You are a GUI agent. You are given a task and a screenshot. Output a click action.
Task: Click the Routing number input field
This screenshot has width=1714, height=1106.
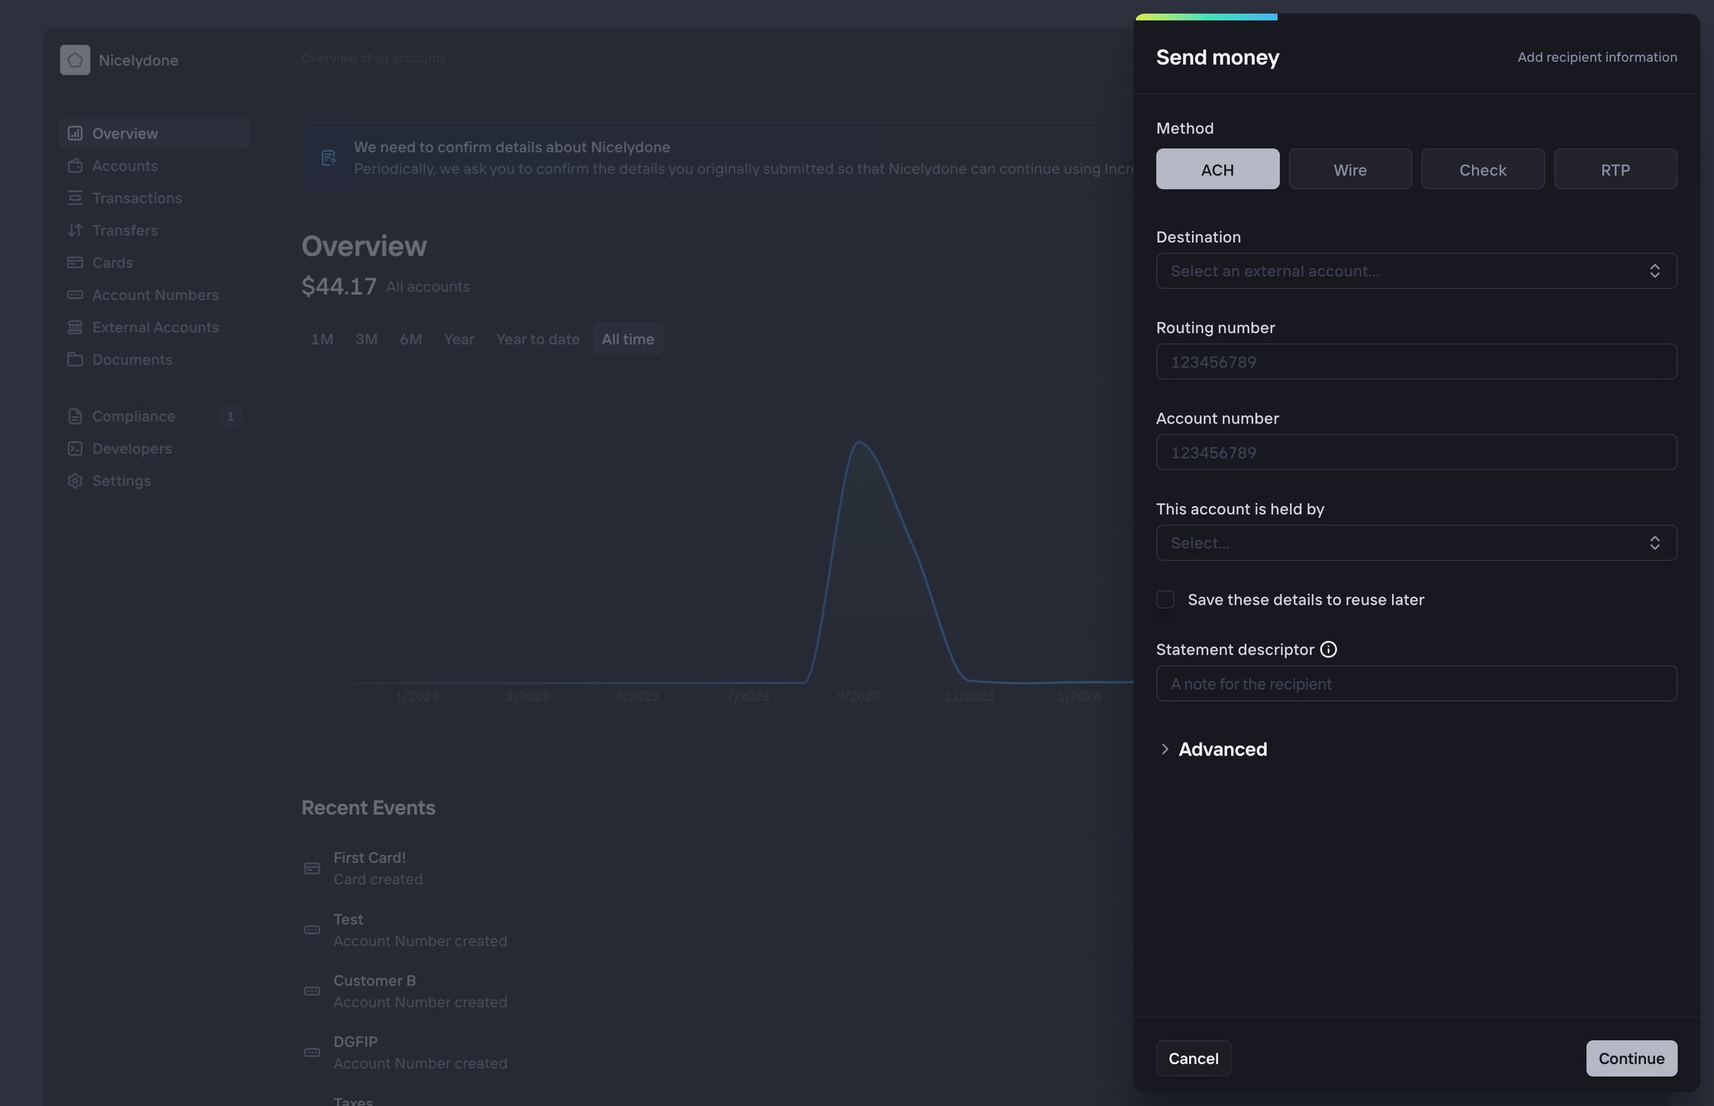coord(1417,361)
